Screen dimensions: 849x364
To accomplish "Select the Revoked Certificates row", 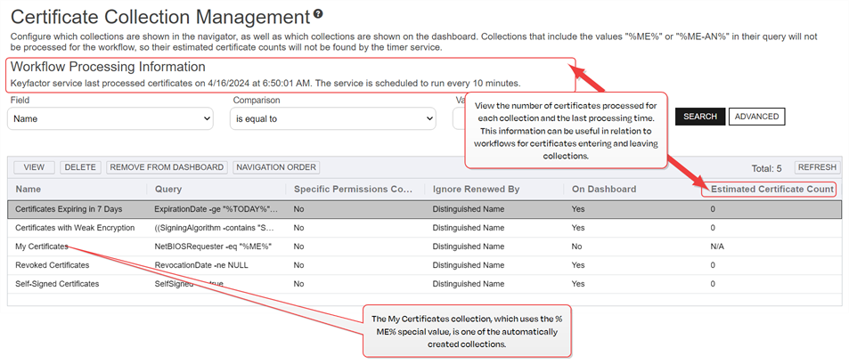I will pyautogui.click(x=53, y=265).
